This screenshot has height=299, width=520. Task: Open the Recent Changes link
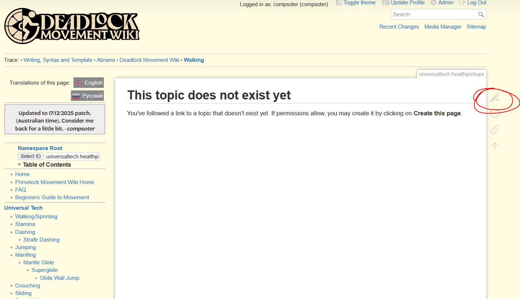tap(399, 26)
